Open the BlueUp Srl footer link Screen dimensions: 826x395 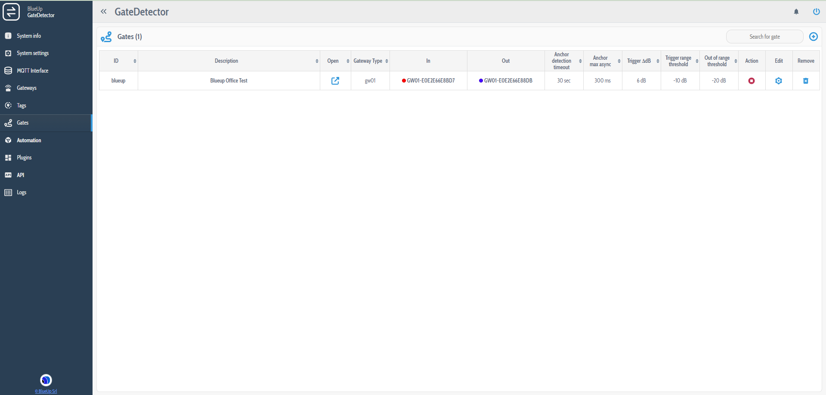click(x=46, y=391)
